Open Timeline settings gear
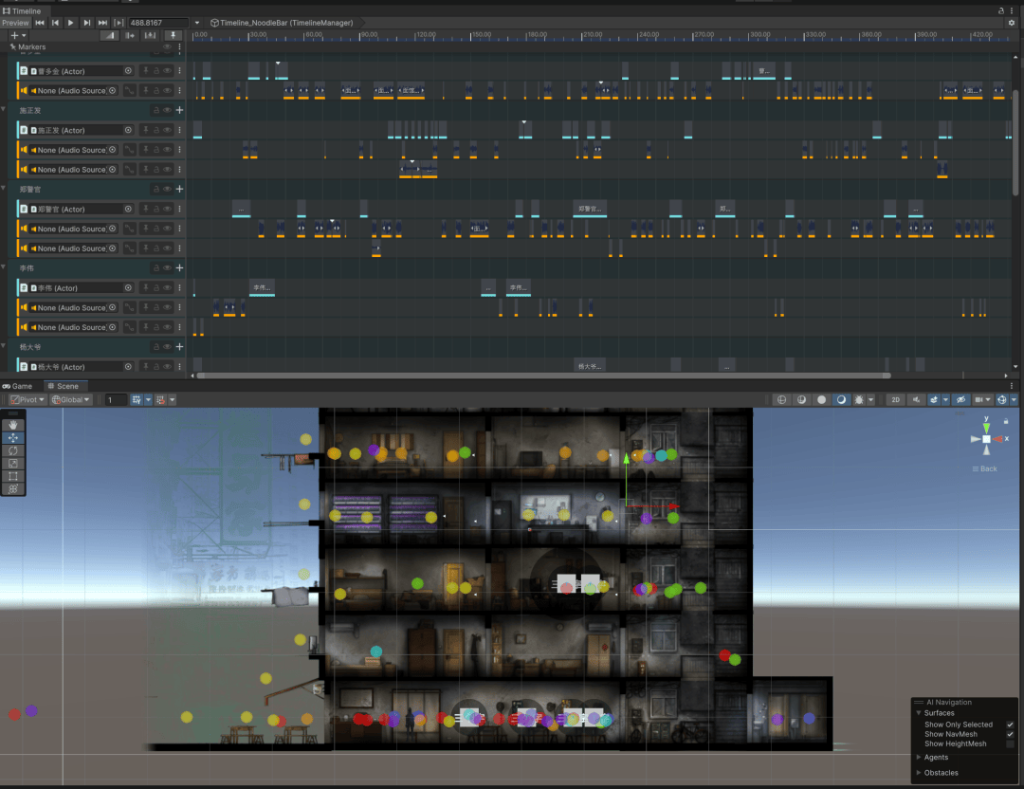1024x789 pixels. (1012, 23)
